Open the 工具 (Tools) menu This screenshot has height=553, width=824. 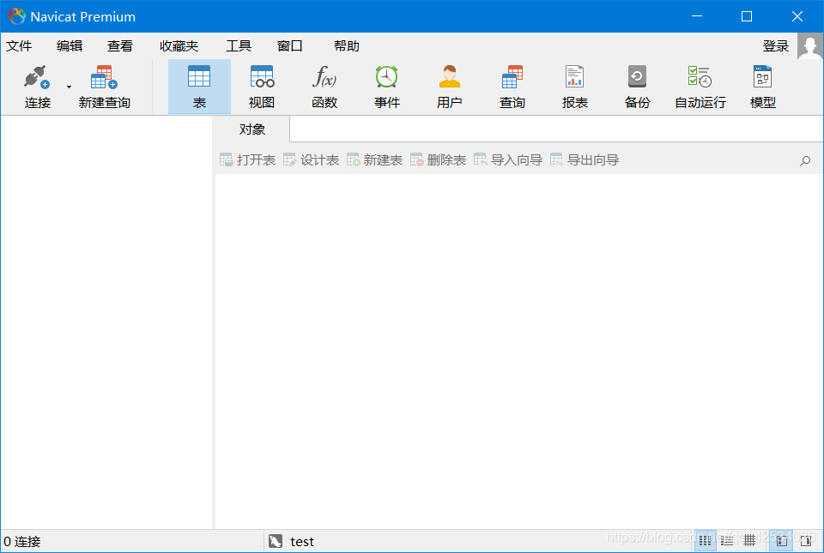[239, 46]
